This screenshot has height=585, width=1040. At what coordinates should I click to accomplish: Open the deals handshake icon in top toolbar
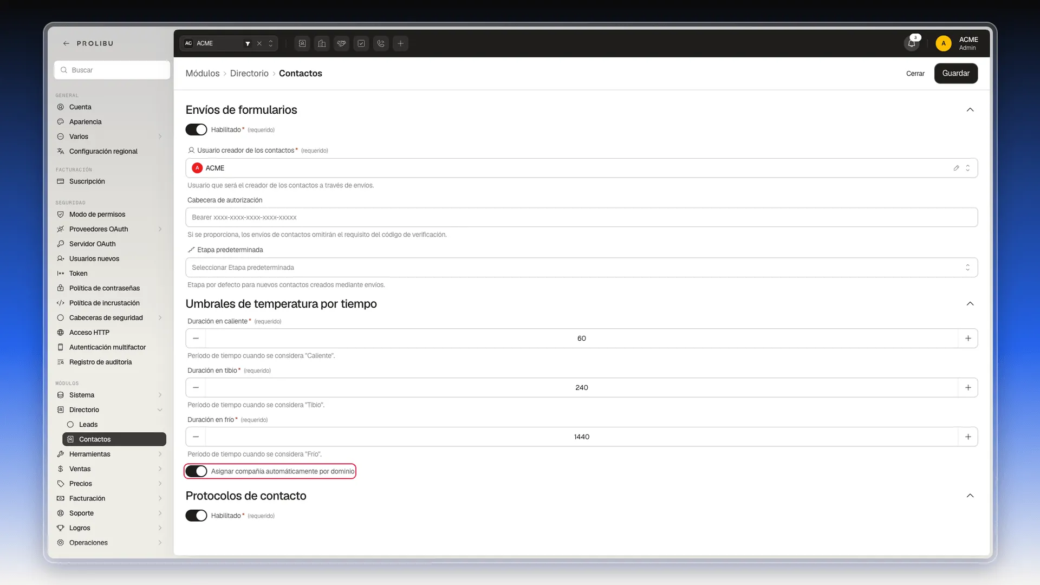click(341, 43)
